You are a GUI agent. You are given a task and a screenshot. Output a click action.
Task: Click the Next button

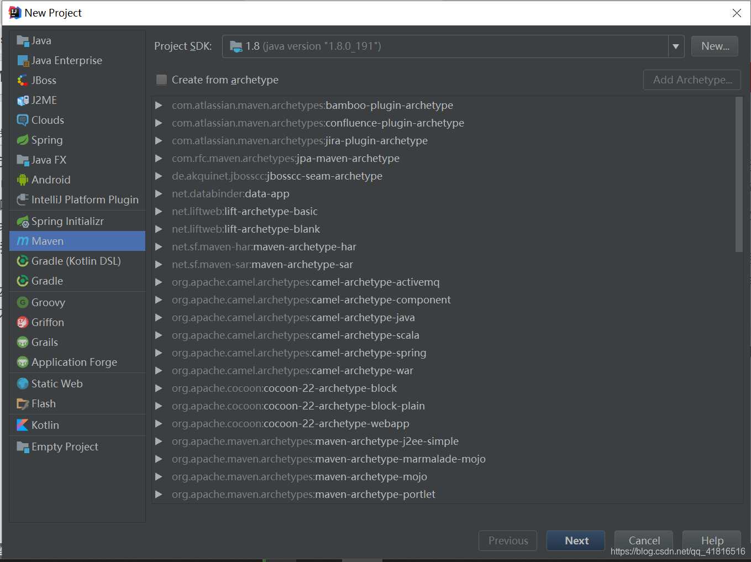[576, 540]
